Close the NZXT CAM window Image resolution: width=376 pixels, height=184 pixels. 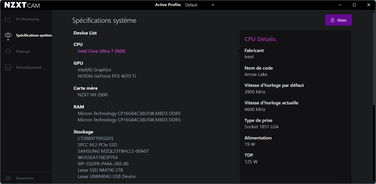coord(368,5)
